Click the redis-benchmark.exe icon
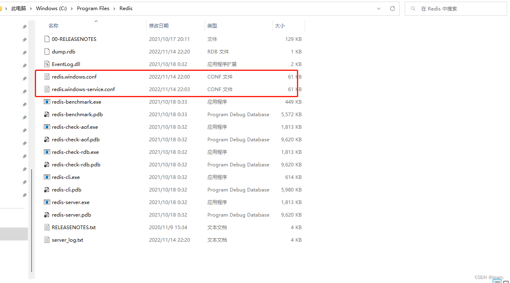This screenshot has height=283, width=510. pos(47,102)
